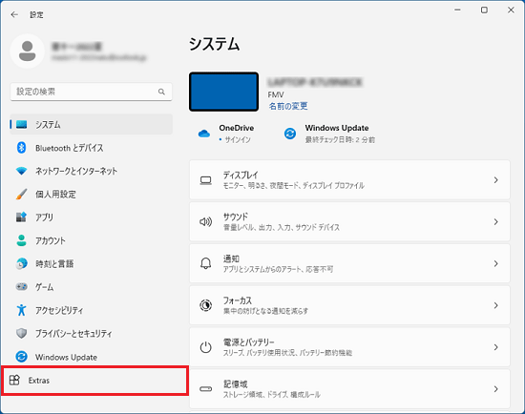This screenshot has width=525, height=414.
Task: Click the ゲーム controller icon
Action: coord(21,287)
